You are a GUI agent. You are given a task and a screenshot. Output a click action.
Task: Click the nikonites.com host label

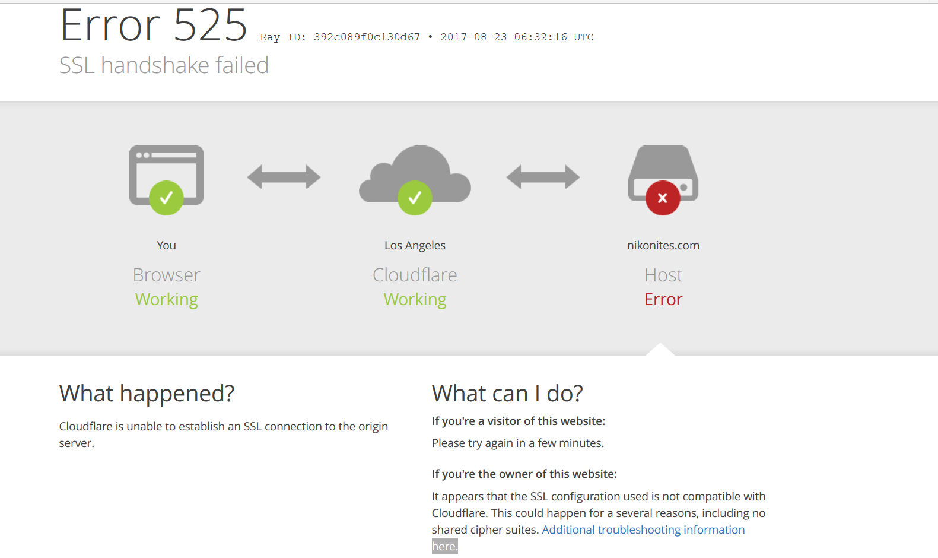(663, 245)
